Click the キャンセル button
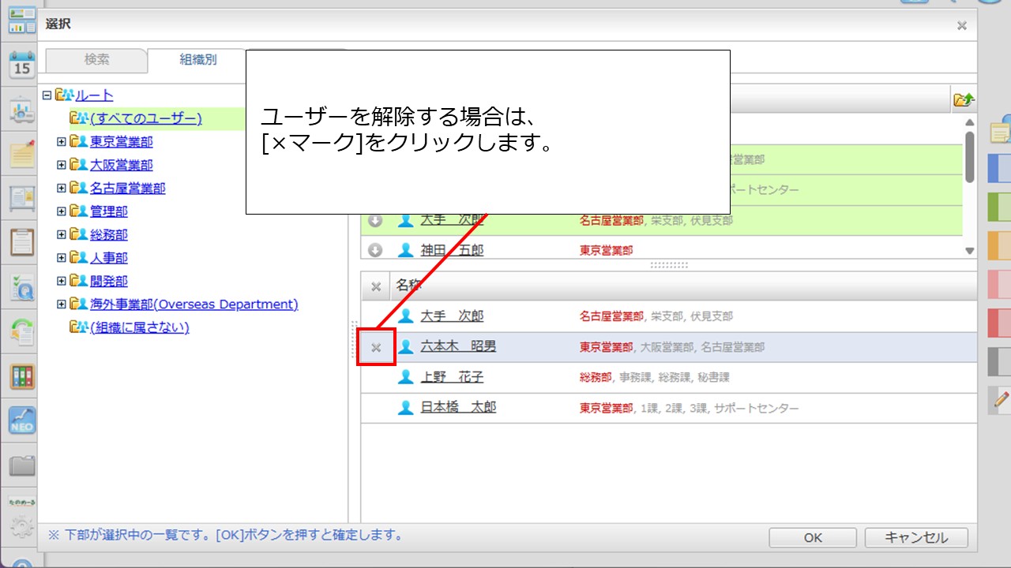The height and width of the screenshot is (568, 1011). (916, 538)
